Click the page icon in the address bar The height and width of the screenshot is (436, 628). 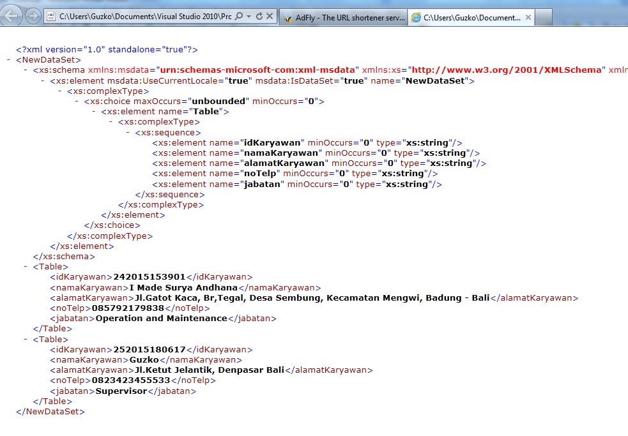(51, 17)
